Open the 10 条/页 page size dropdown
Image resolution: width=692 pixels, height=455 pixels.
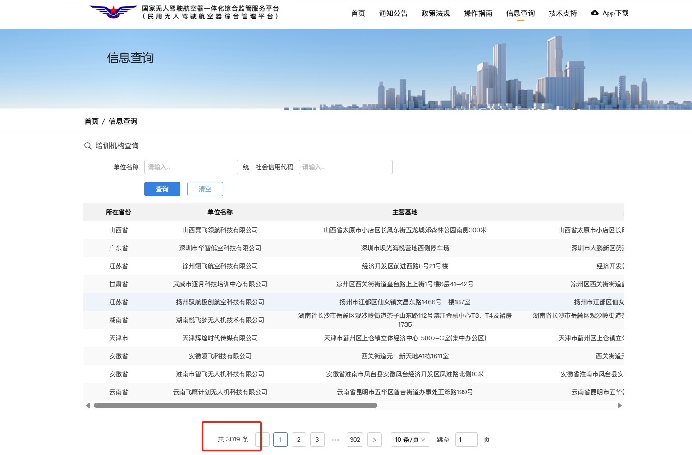click(410, 440)
